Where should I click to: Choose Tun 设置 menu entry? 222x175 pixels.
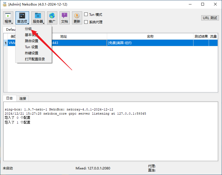(32, 47)
